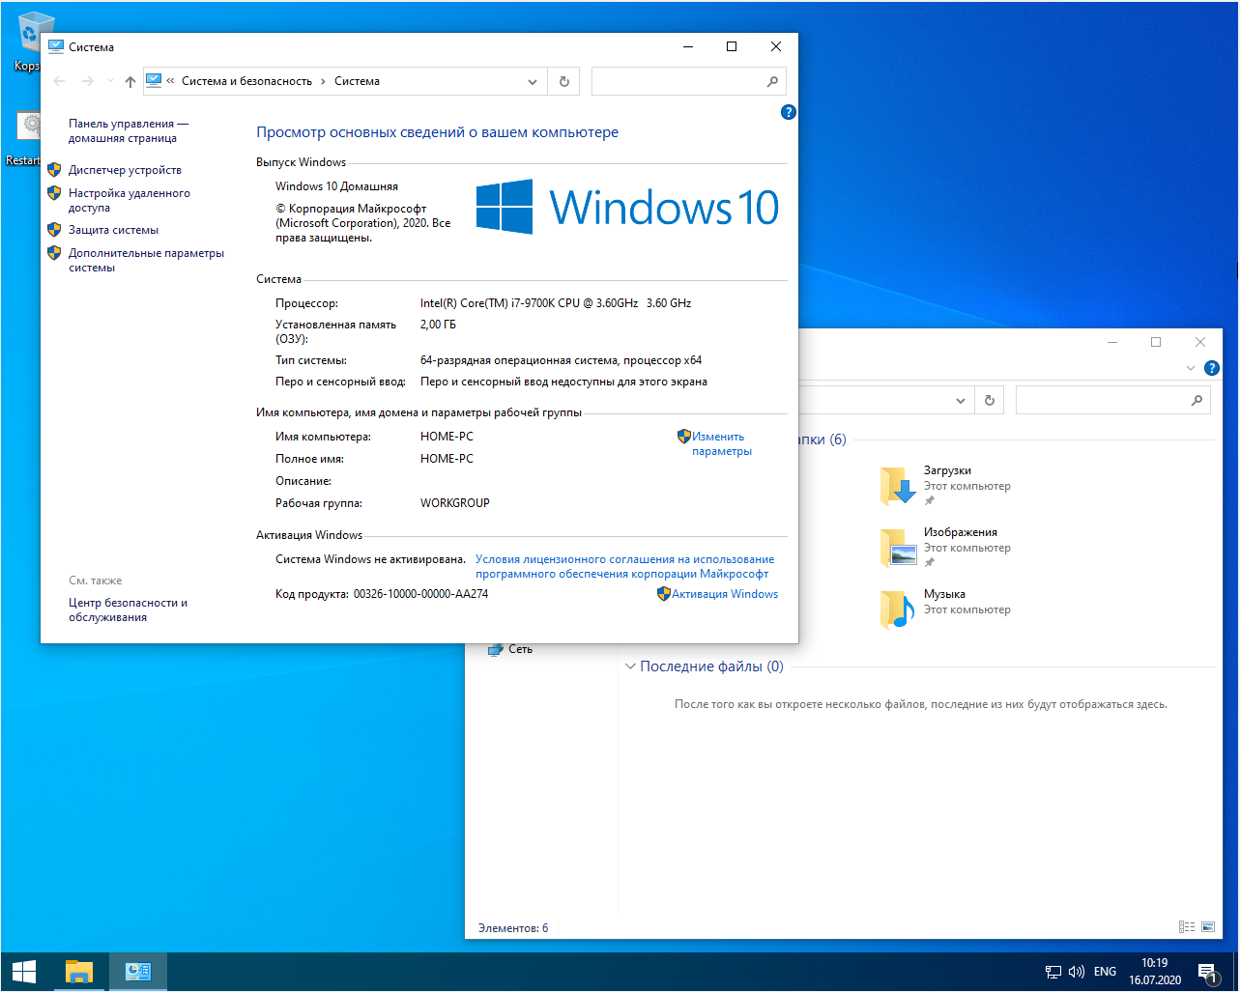Expand address dropdown in Explorer window

960,400
